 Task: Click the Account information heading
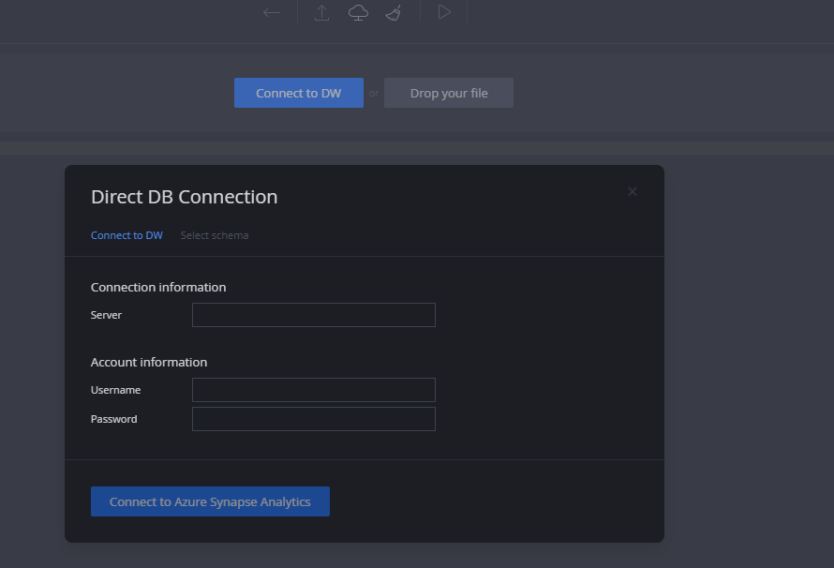click(149, 362)
